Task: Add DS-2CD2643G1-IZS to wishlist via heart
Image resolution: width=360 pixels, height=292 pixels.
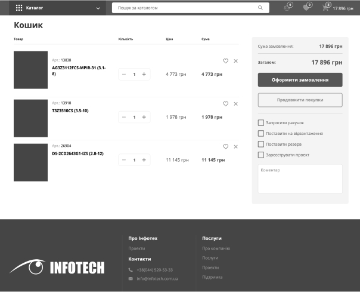Action: [x=226, y=147]
